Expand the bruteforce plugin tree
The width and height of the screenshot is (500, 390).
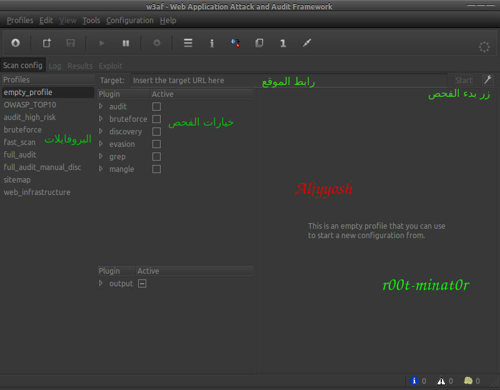point(101,119)
